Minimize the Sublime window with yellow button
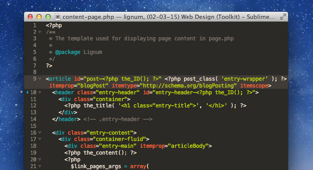Viewport: 313px width, 170px height. (39, 17)
